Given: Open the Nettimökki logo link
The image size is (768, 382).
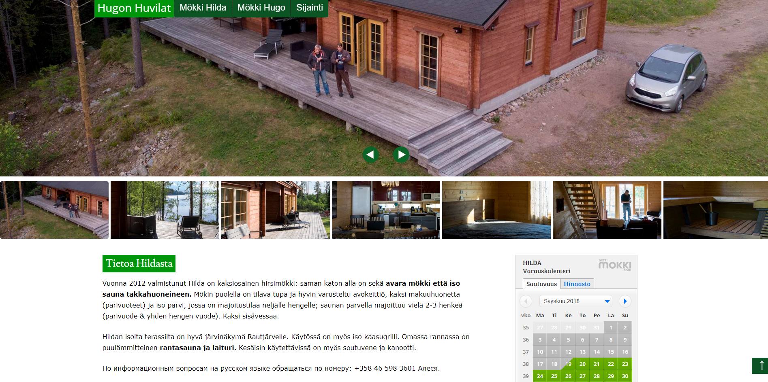Looking at the screenshot, I should coord(615,265).
